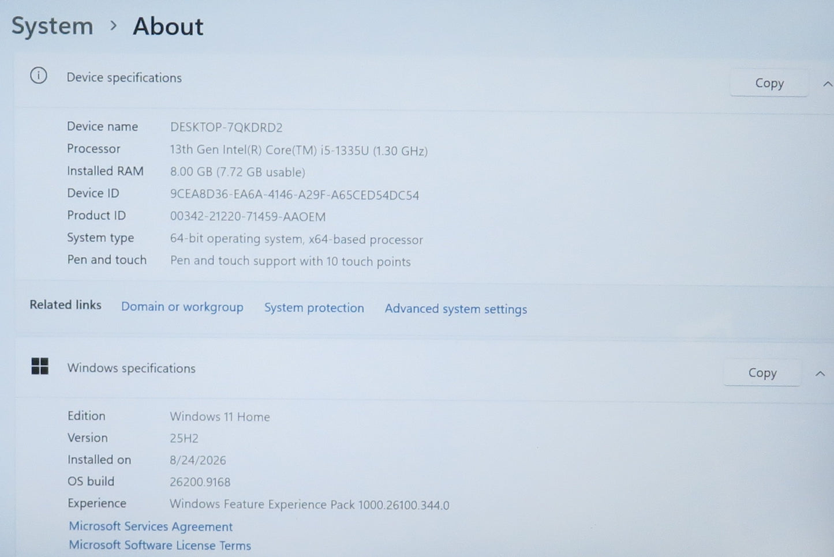Select the Device ID value starting 9CEA8D36
The height and width of the screenshot is (557, 834).
(x=294, y=195)
